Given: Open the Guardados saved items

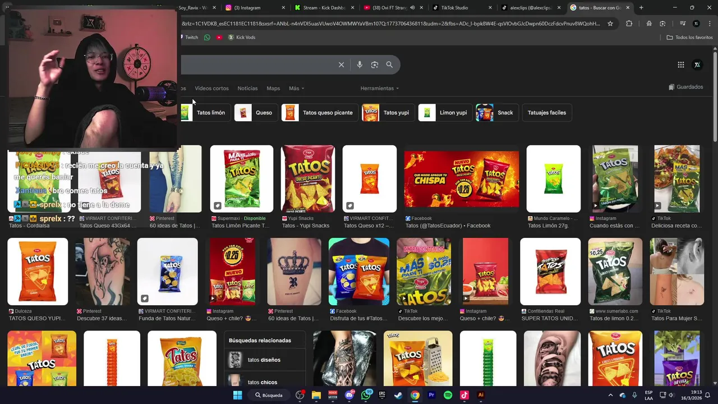Looking at the screenshot, I should click(685, 87).
